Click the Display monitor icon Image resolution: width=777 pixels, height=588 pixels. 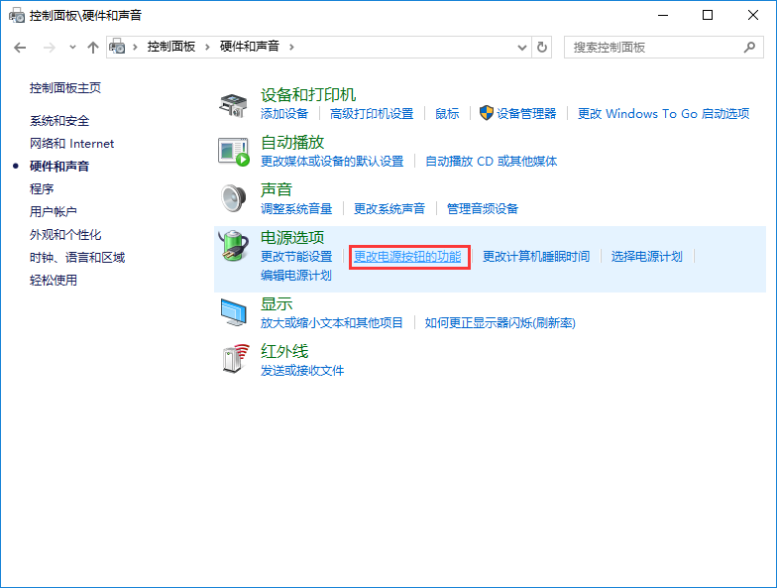tap(233, 312)
